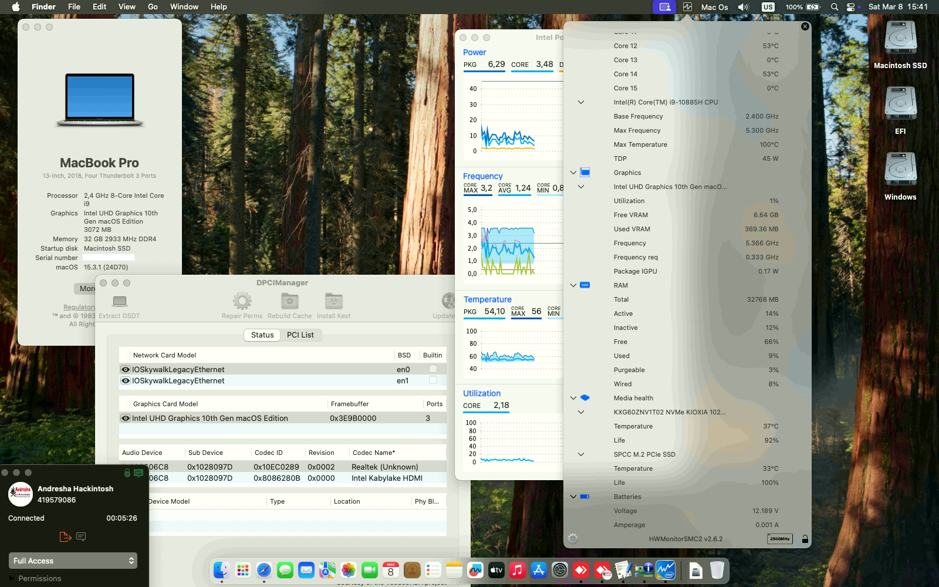The image size is (939, 587).
Task: Click the 2500MHz CPU frequency control
Action: [x=779, y=538]
